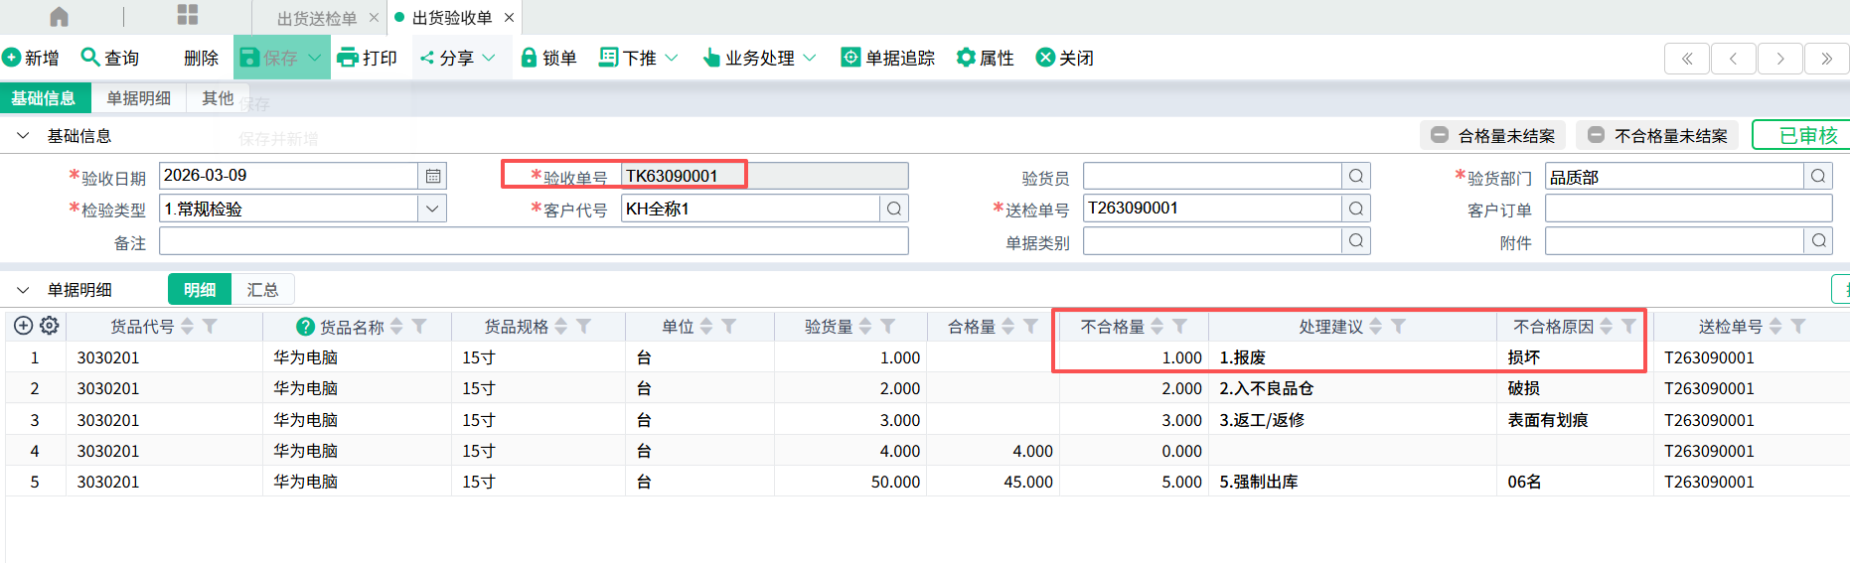The width and height of the screenshot is (1850, 563).
Task: Click the search icon in the 送检单号 field
Action: pyautogui.click(x=1356, y=209)
